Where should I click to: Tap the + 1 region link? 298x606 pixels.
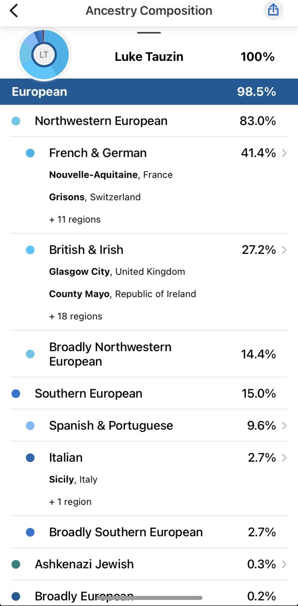pyautogui.click(x=70, y=502)
